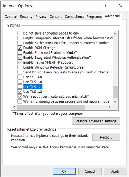Check Send Do Not Track requests option
This screenshot has height=177, width=129.
point(20,72)
